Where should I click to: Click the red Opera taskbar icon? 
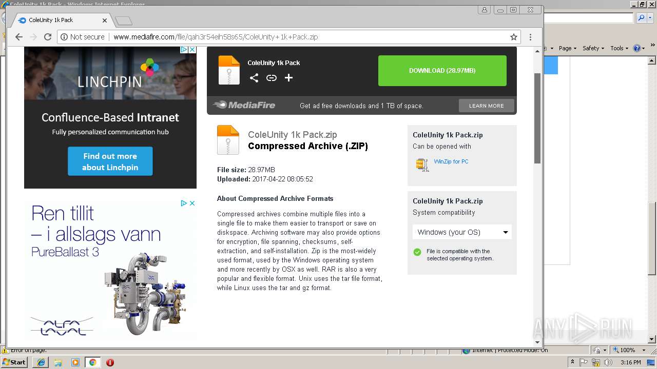[110, 362]
